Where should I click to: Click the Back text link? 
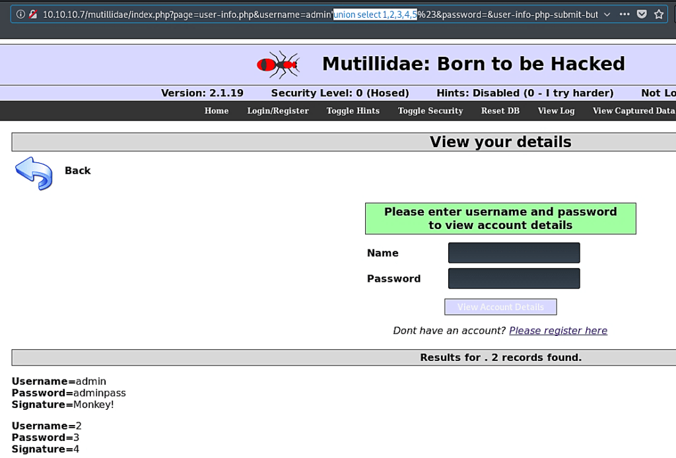77,171
